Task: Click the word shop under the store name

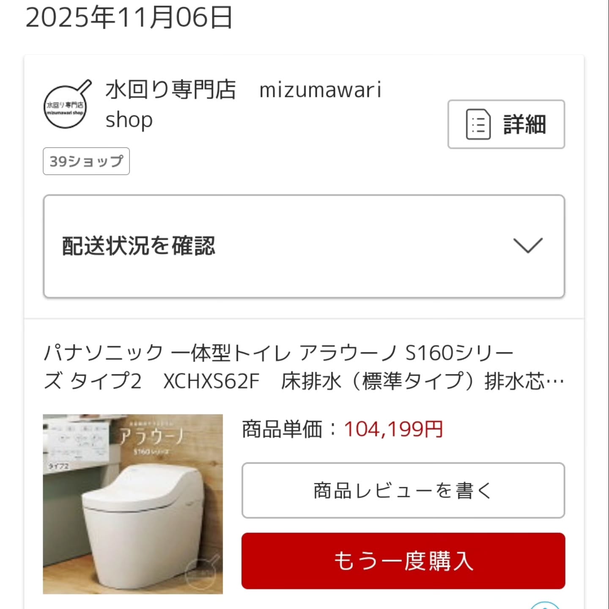Action: click(129, 120)
